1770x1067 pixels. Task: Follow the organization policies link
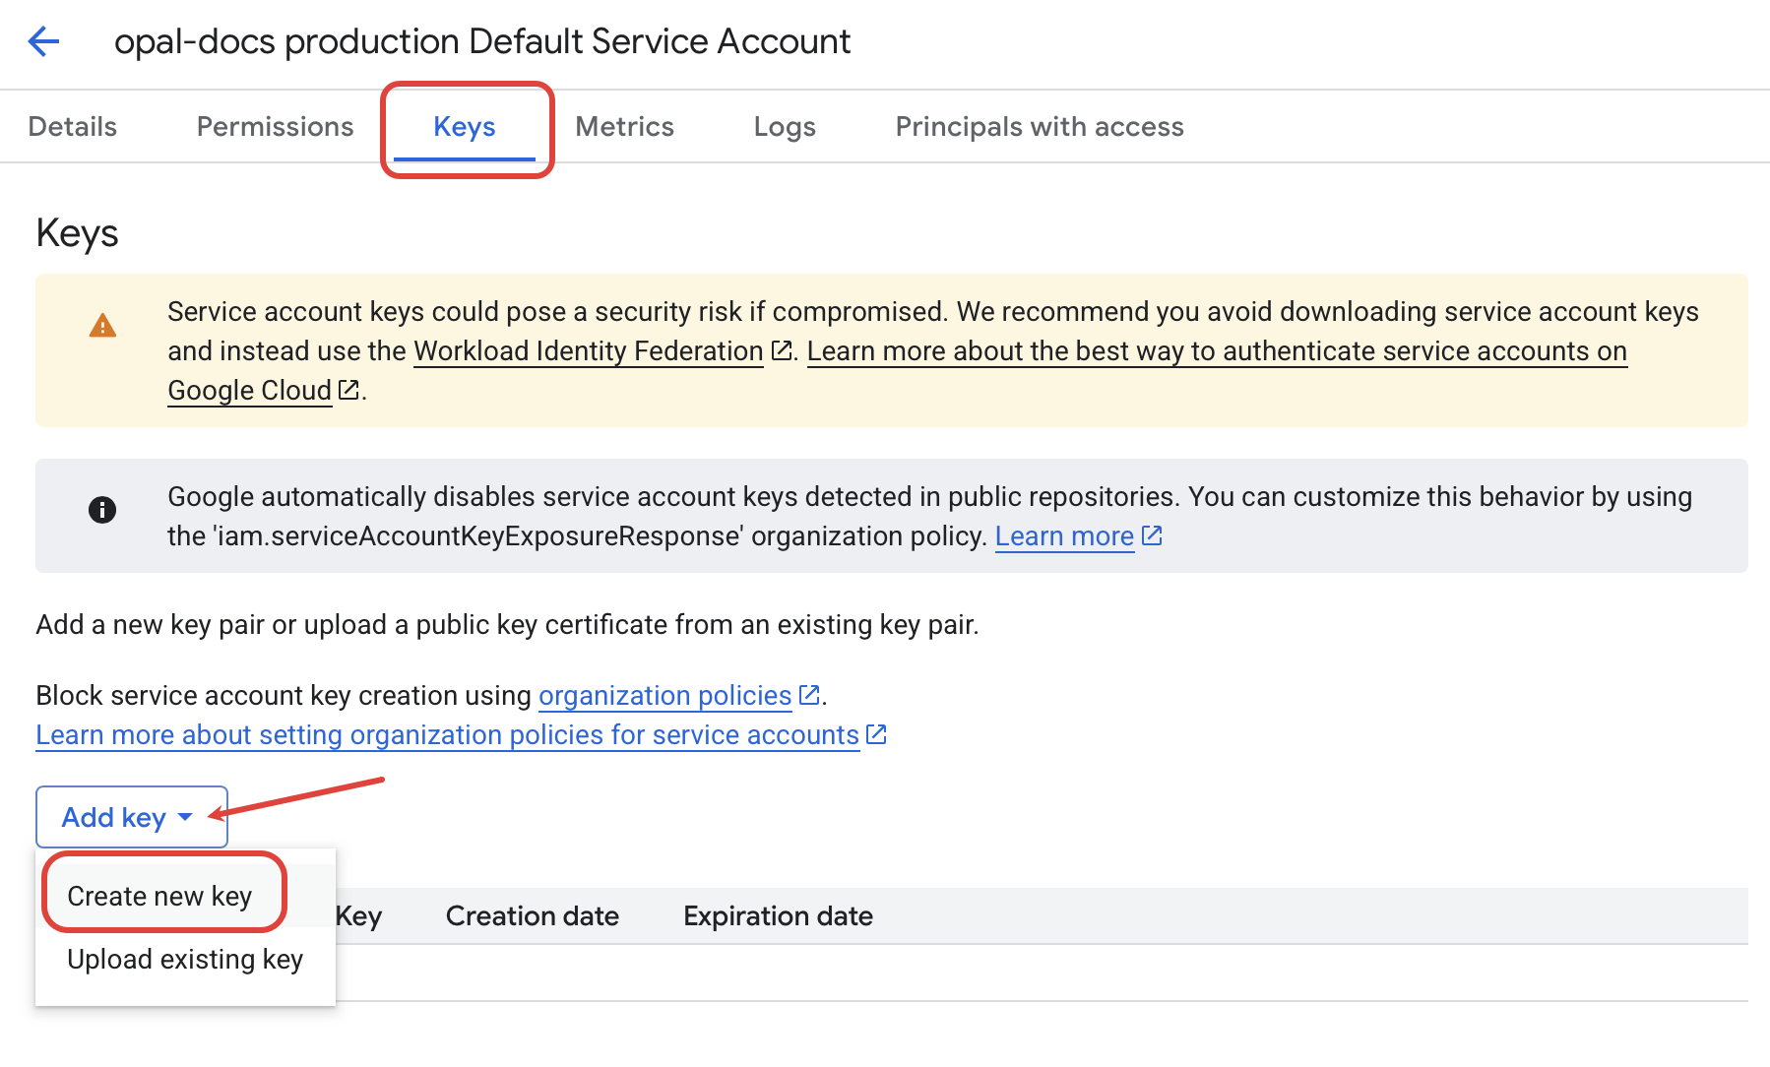click(664, 696)
